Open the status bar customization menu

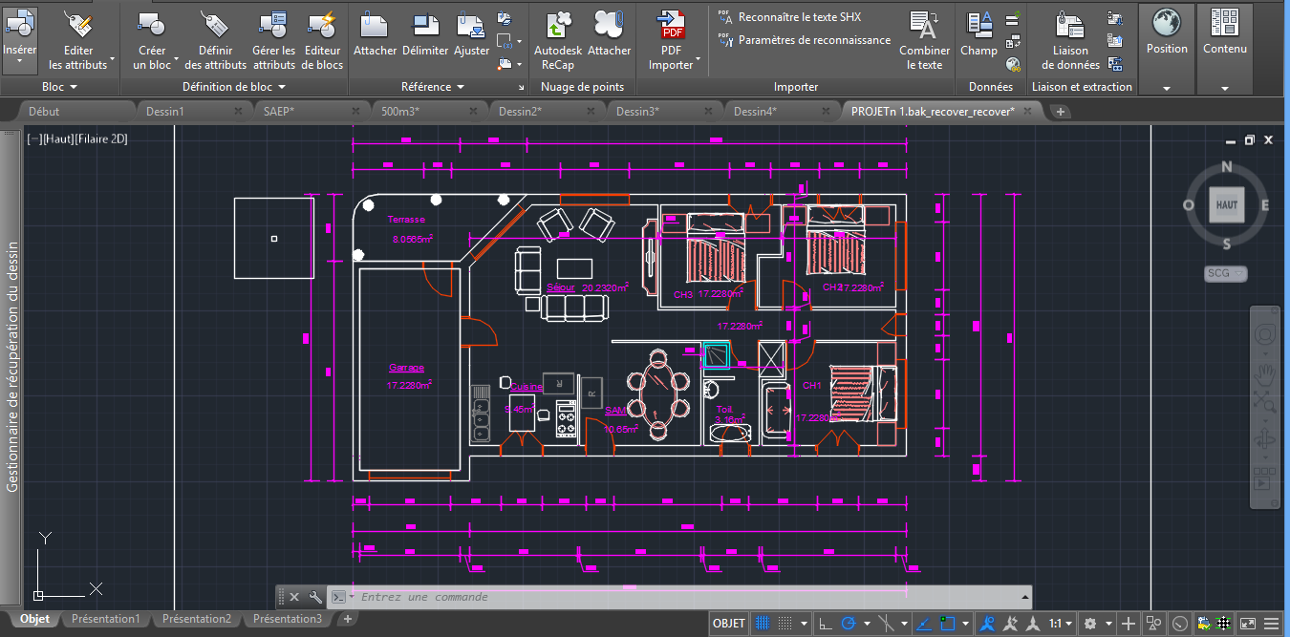coord(1271,624)
